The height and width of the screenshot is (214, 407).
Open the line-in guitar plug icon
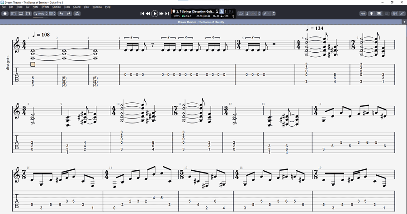(x=265, y=14)
